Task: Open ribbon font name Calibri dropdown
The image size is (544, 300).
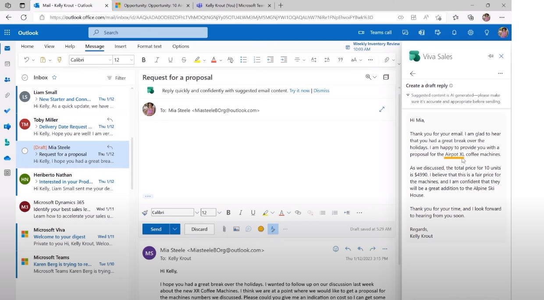Action: tap(110, 60)
